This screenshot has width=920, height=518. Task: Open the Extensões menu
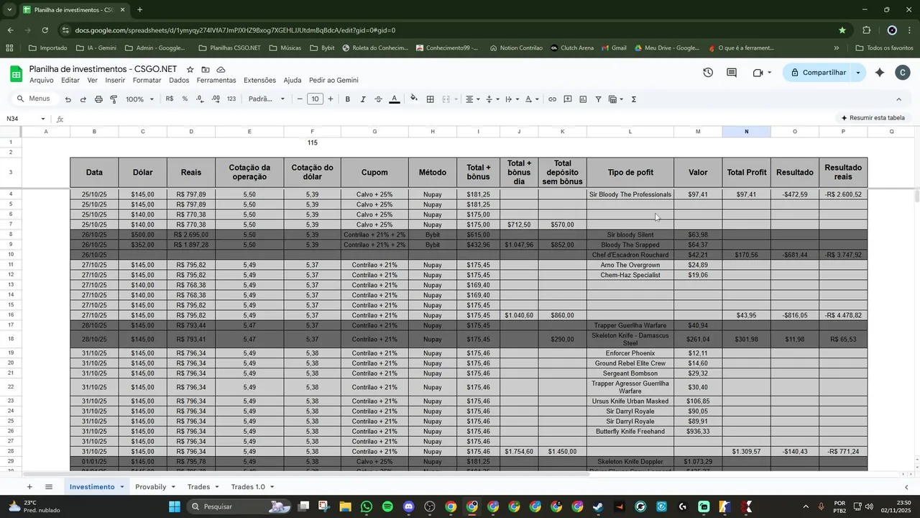pos(259,81)
